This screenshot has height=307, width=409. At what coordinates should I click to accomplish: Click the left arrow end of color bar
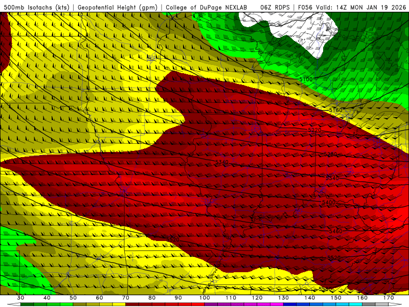[x=14, y=304]
